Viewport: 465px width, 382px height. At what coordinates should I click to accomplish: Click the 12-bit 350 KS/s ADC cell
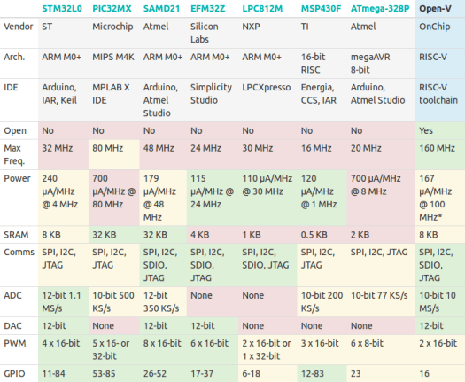163,302
